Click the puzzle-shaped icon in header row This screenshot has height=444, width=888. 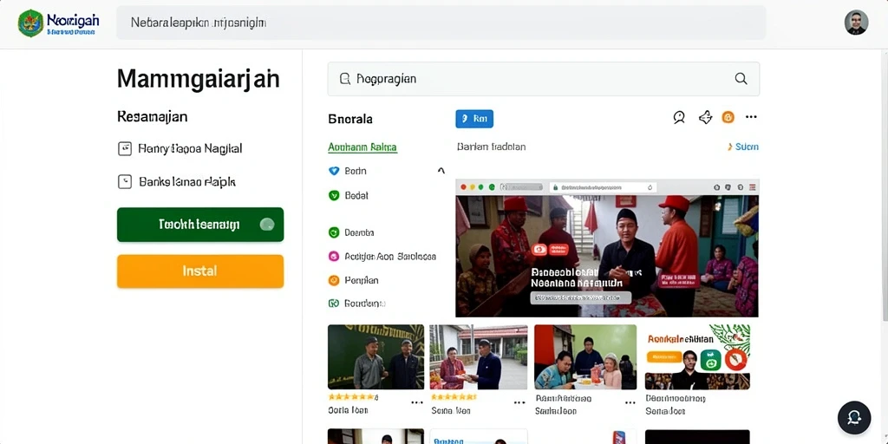click(705, 117)
